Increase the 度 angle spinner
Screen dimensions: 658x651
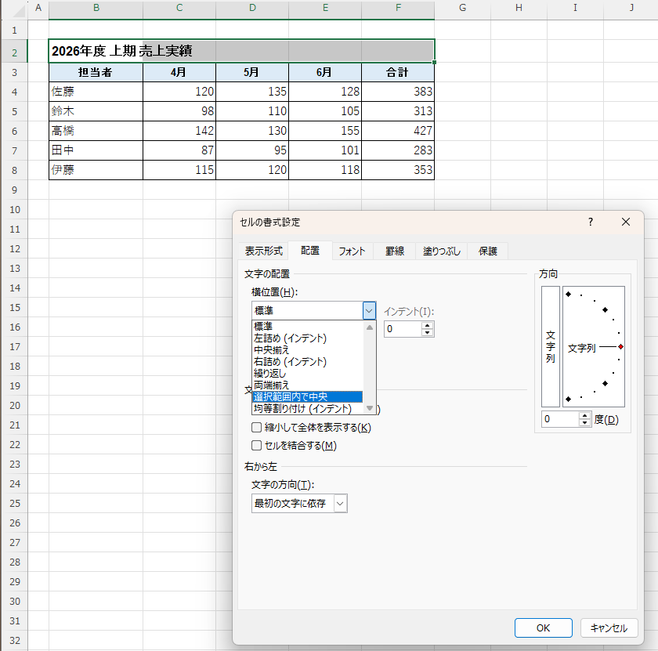(584, 415)
